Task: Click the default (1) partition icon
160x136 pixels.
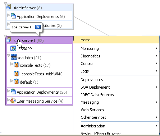Action: [17, 81]
